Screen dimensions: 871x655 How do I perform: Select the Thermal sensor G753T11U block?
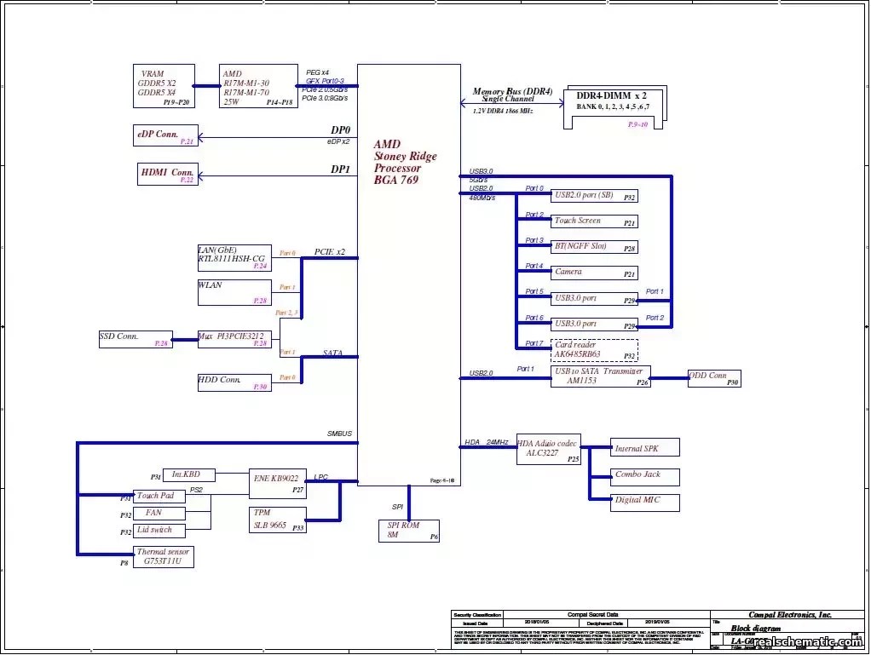click(x=163, y=555)
